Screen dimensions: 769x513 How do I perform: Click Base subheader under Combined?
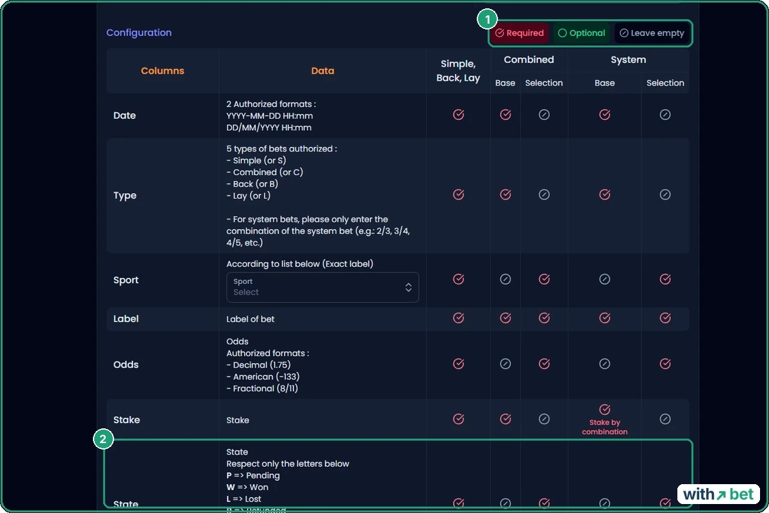pyautogui.click(x=505, y=83)
